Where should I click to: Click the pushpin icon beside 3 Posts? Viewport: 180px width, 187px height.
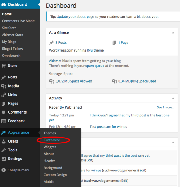pyautogui.click(x=52, y=43)
